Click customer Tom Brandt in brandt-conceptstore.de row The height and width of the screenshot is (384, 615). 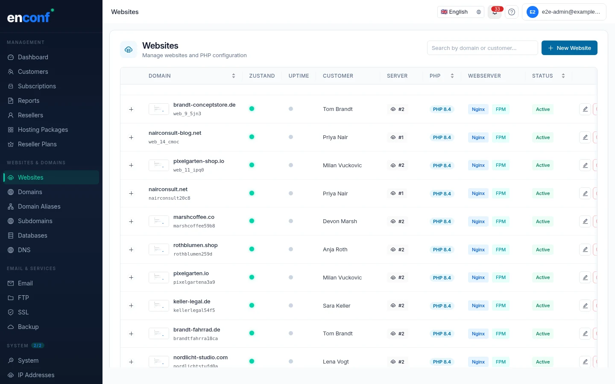click(338, 109)
